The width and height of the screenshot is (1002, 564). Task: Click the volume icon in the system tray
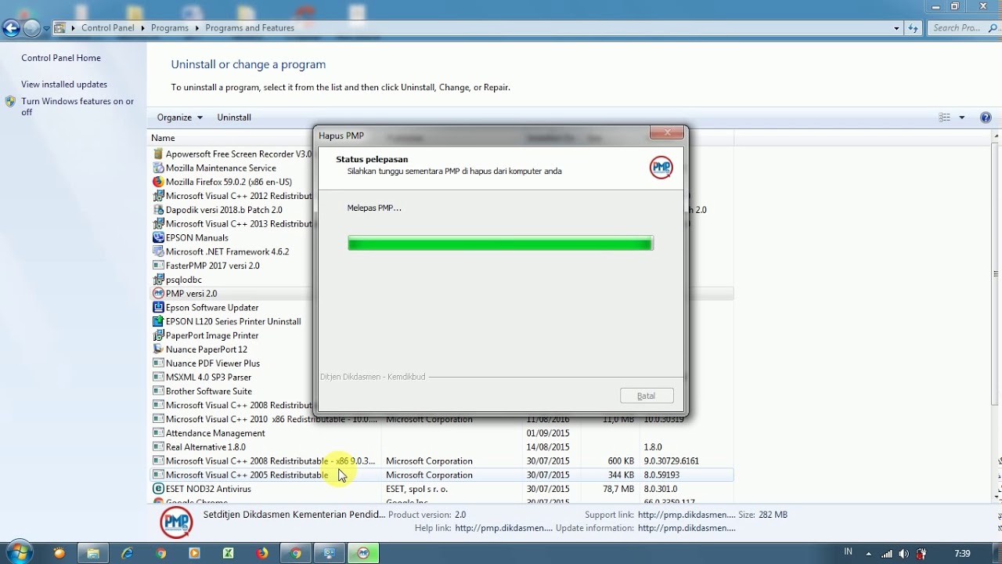(x=905, y=553)
